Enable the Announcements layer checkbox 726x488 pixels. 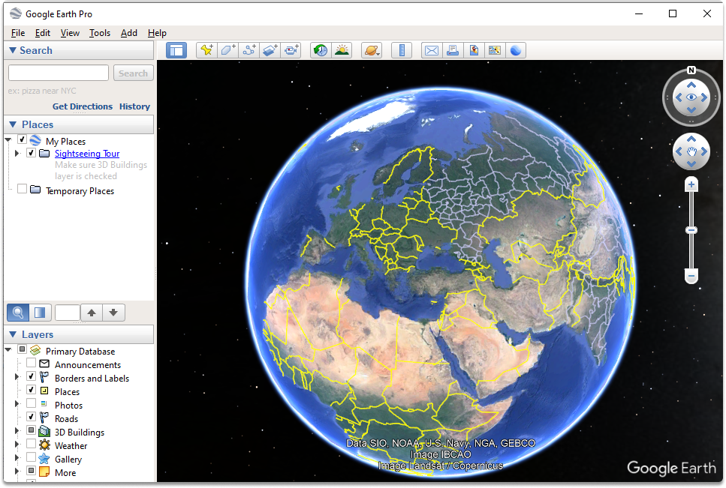tap(31, 364)
